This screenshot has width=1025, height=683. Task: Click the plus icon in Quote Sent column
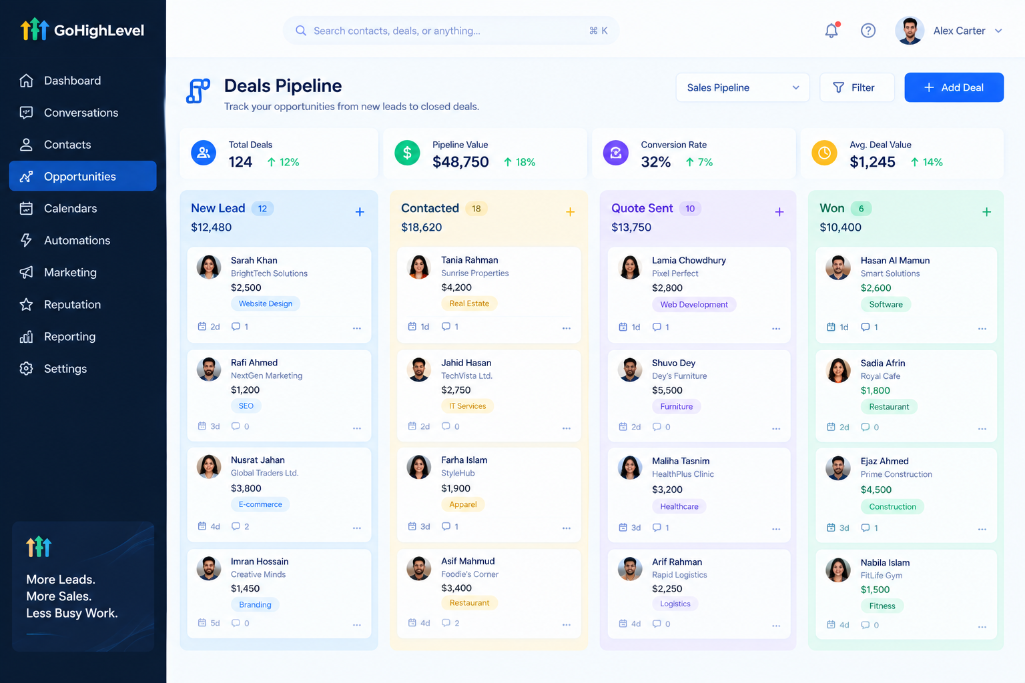[779, 212]
